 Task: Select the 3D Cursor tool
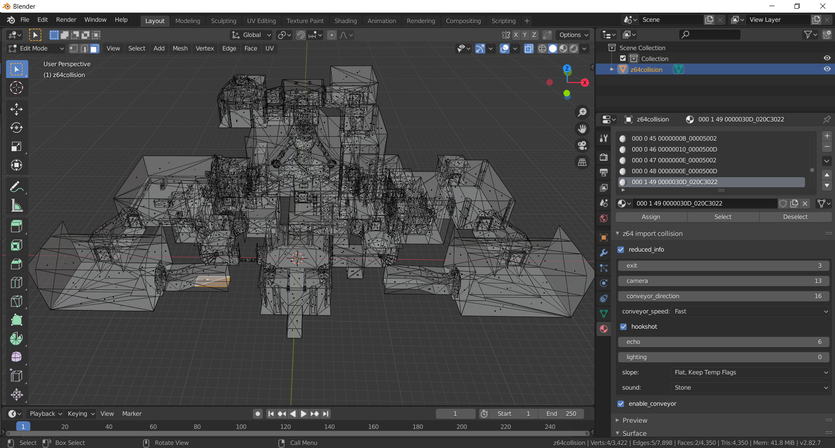(x=17, y=88)
